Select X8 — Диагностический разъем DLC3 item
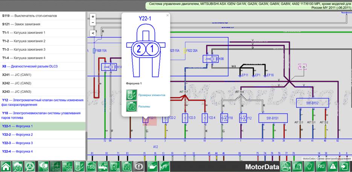The image size is (352, 172). [x=30, y=66]
